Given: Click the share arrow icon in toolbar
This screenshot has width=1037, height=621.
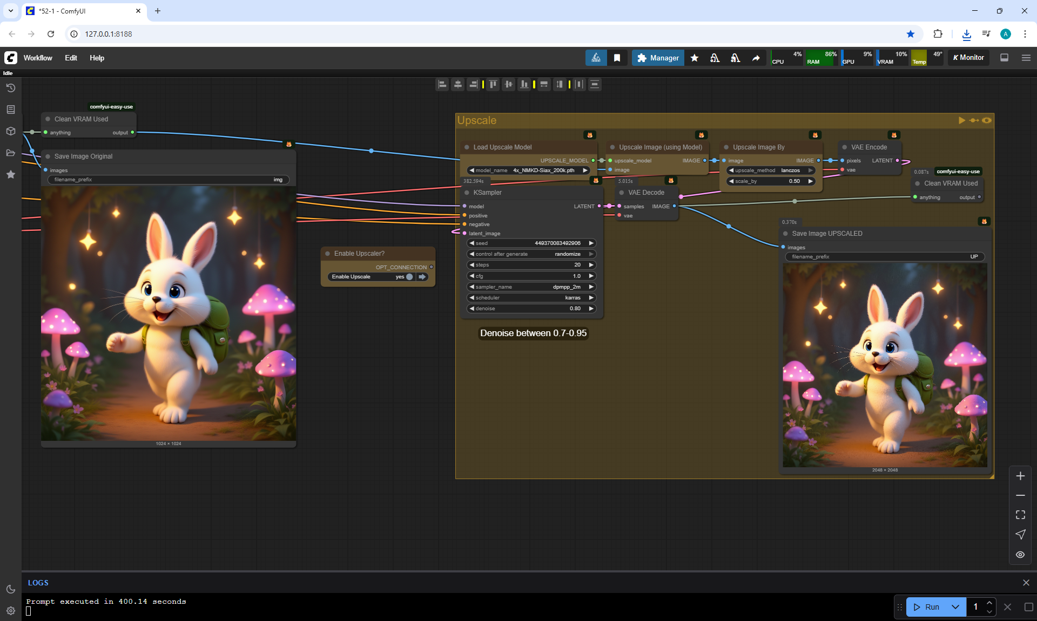Looking at the screenshot, I should 756,58.
